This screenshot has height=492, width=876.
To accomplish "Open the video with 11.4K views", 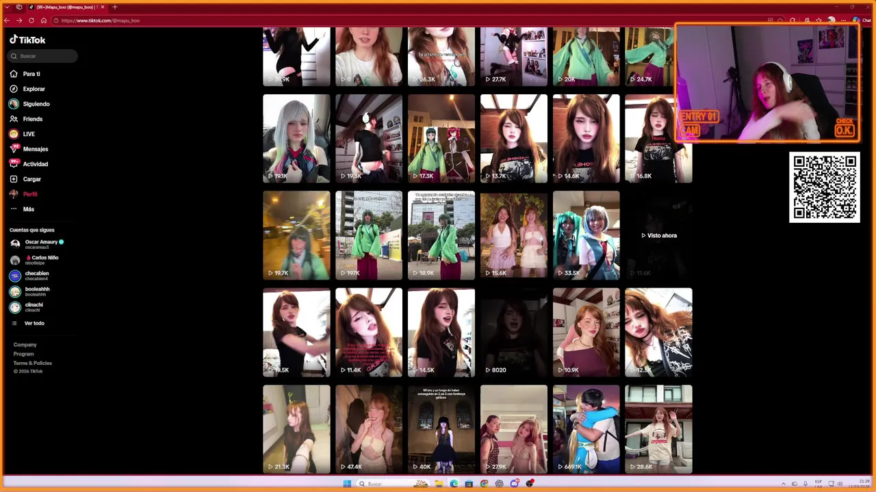I will point(369,332).
